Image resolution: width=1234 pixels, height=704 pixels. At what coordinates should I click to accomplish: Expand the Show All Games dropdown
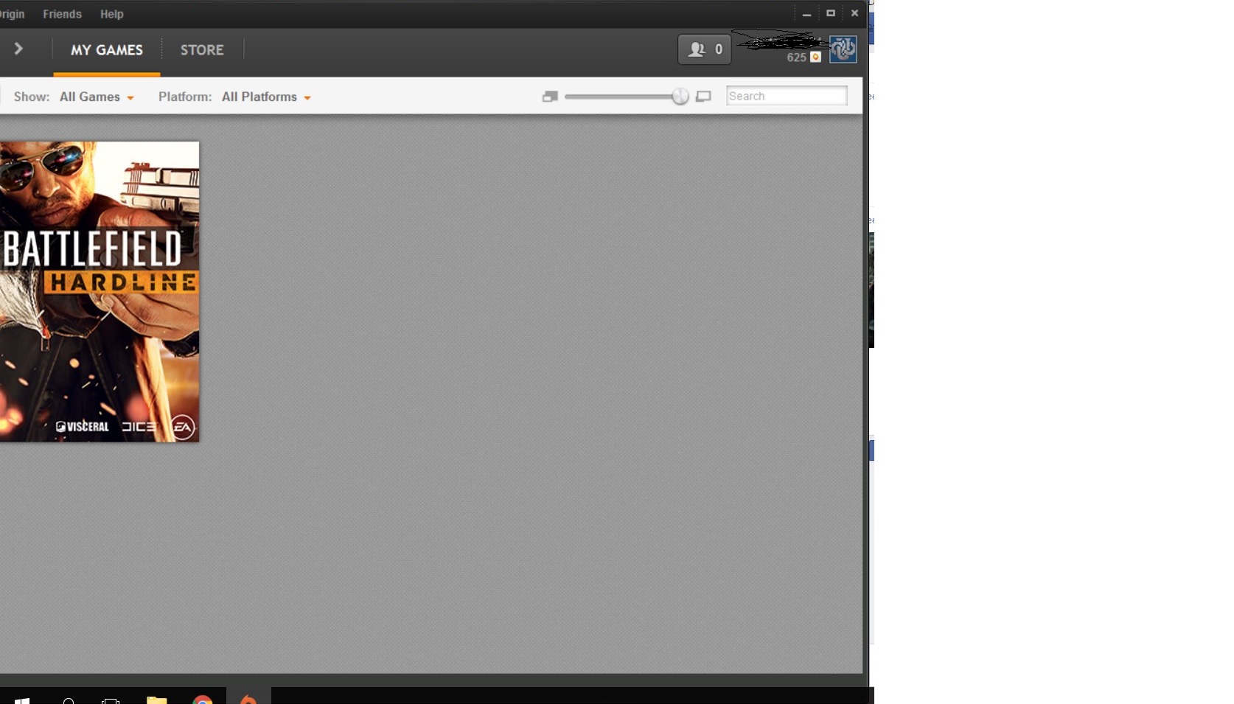pos(97,97)
